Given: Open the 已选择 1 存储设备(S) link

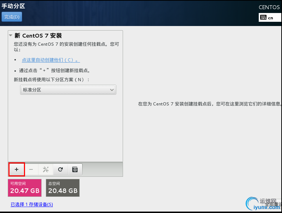Looking at the screenshot, I should click(x=32, y=204).
